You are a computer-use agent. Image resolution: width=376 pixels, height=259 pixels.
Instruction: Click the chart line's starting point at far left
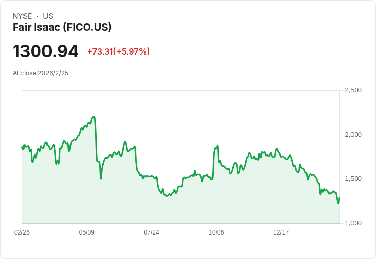pos(22,147)
